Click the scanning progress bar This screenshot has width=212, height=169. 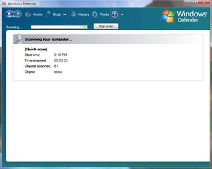(x=59, y=27)
